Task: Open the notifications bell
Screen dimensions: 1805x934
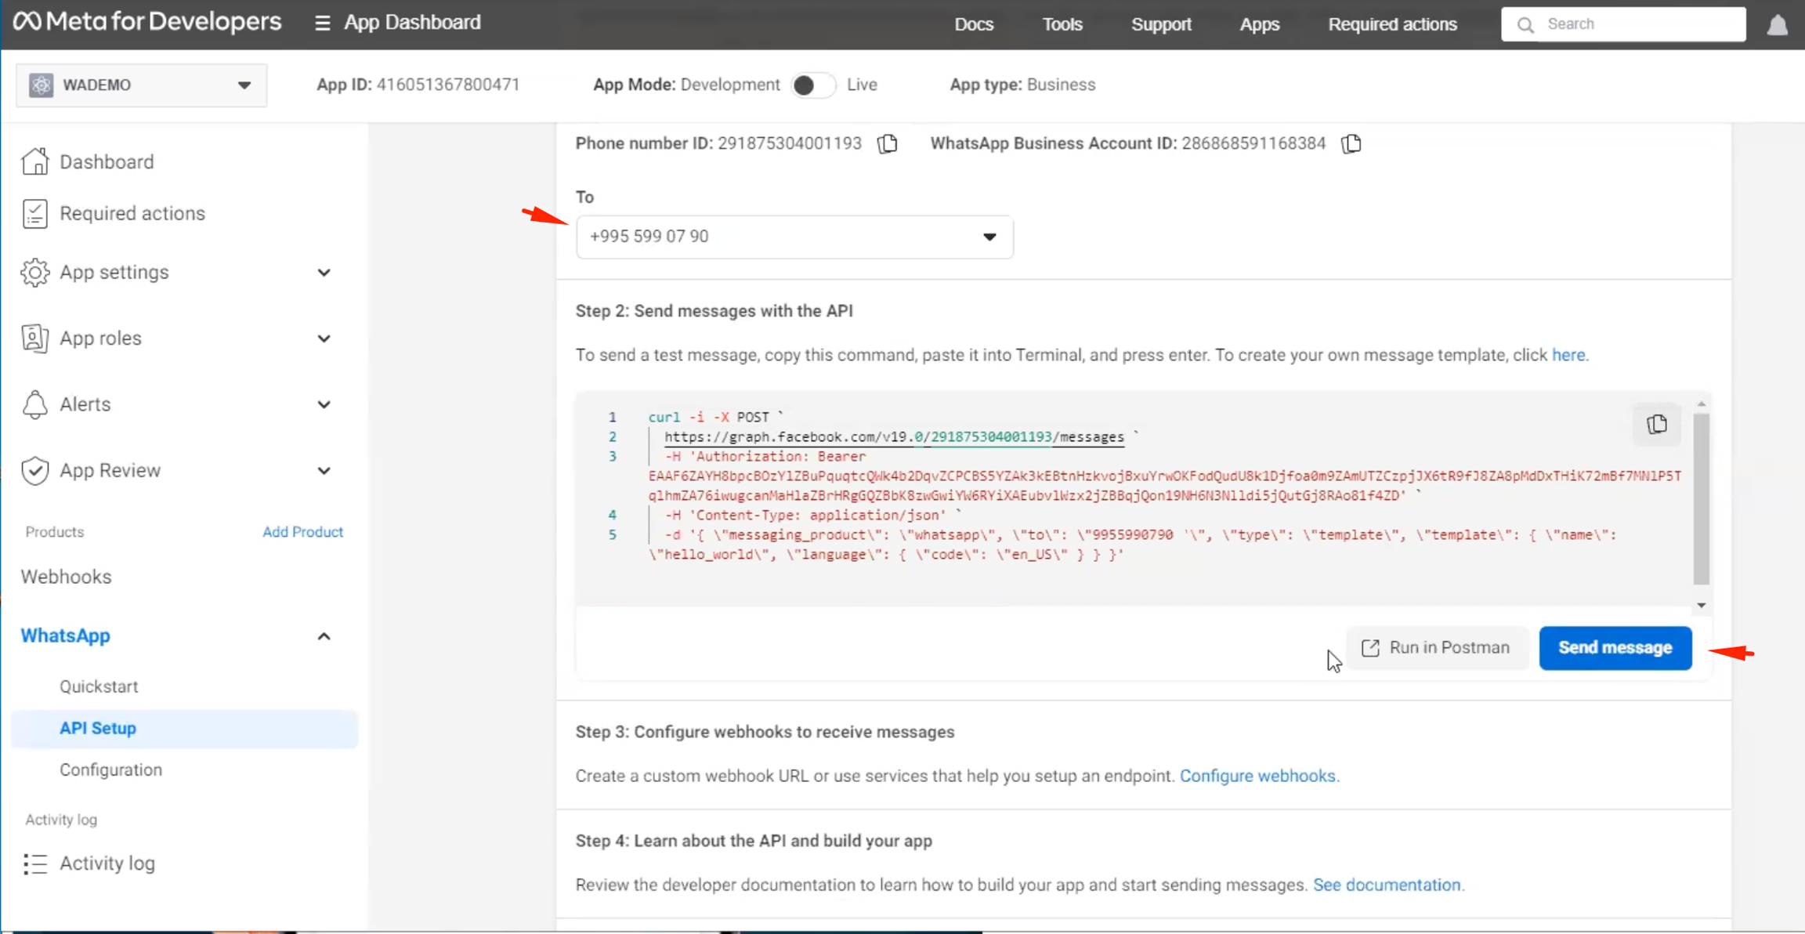Action: pos(1777,25)
